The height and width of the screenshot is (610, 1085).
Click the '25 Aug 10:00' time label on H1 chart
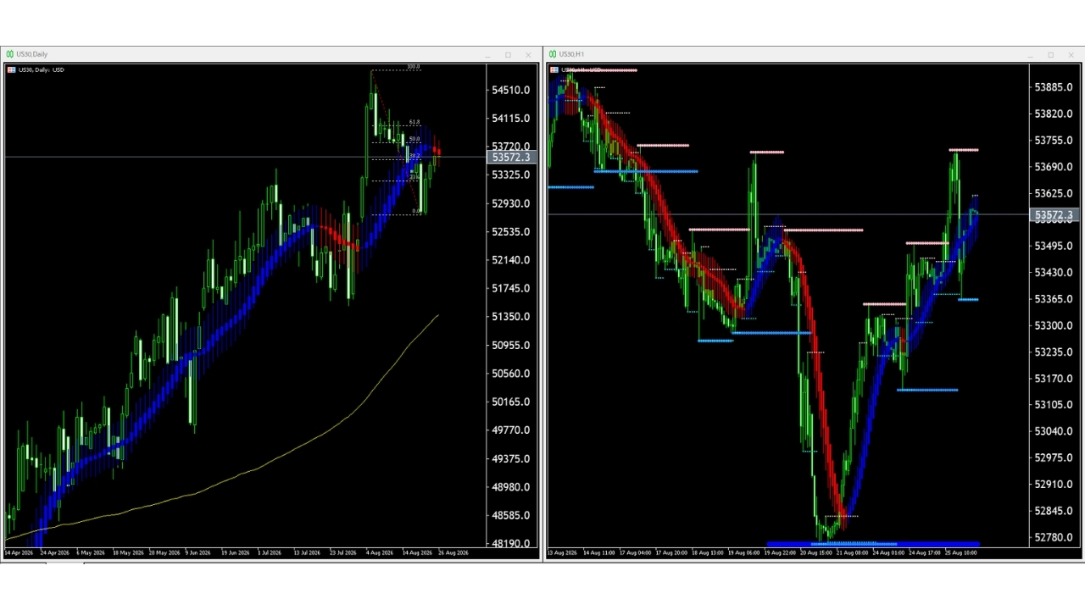pos(961,553)
